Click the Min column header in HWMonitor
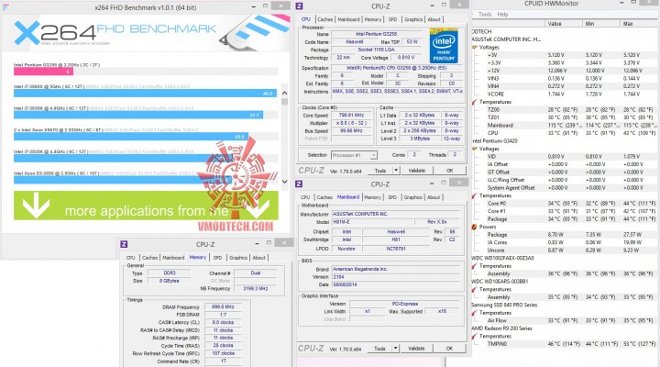The width and height of the screenshot is (660, 367). [x=601, y=24]
